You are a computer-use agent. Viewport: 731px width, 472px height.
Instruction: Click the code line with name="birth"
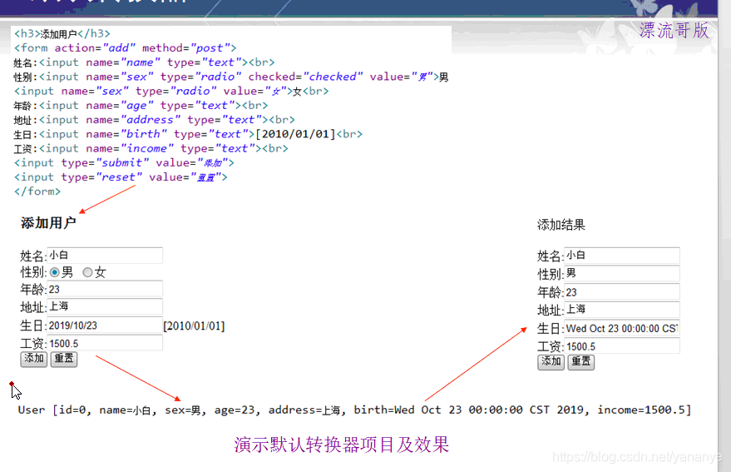point(188,135)
